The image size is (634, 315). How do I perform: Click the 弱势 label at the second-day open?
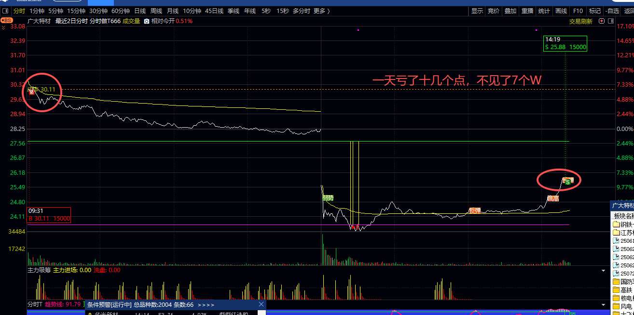328,198
